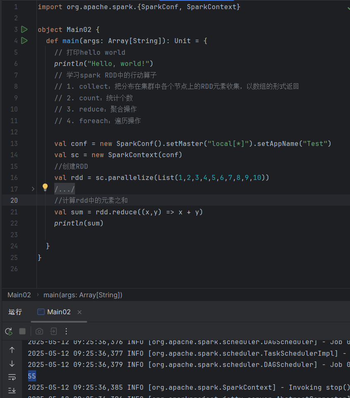Toggle soft-wrap in the console
The image size is (350, 398).
point(12,377)
